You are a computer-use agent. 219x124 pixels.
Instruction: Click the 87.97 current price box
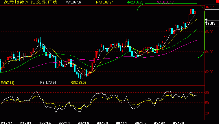coord(211,7)
